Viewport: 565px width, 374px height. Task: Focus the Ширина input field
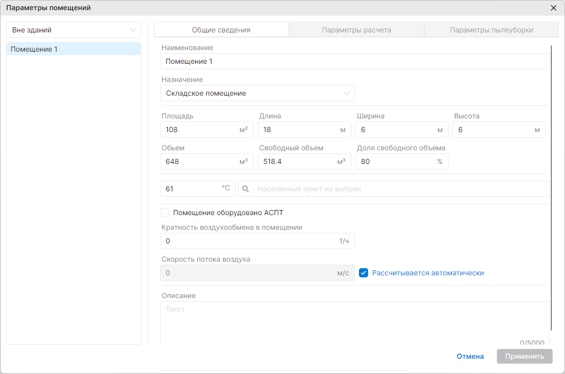tap(402, 130)
